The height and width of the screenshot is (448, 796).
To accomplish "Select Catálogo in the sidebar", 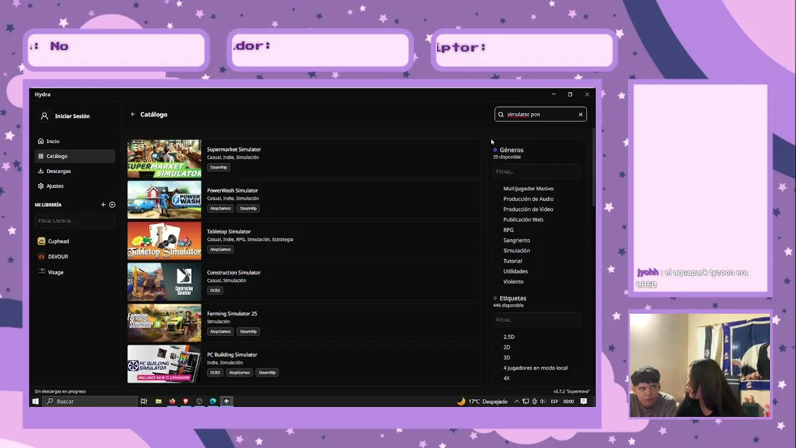I will (75, 156).
